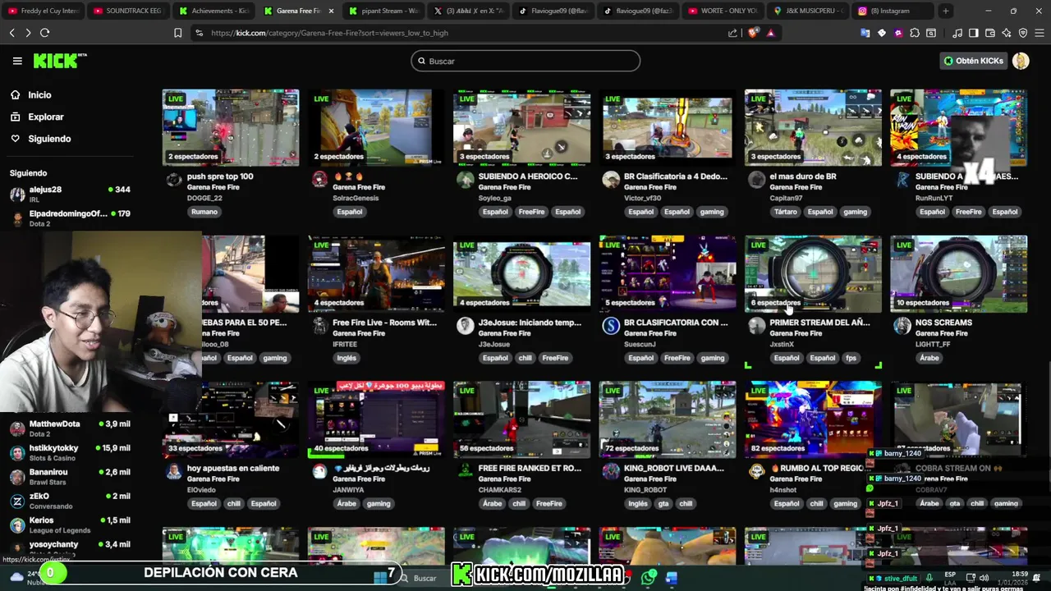This screenshot has width=1051, height=591.
Task: Open followed channel alejus28
Action: [70, 194]
